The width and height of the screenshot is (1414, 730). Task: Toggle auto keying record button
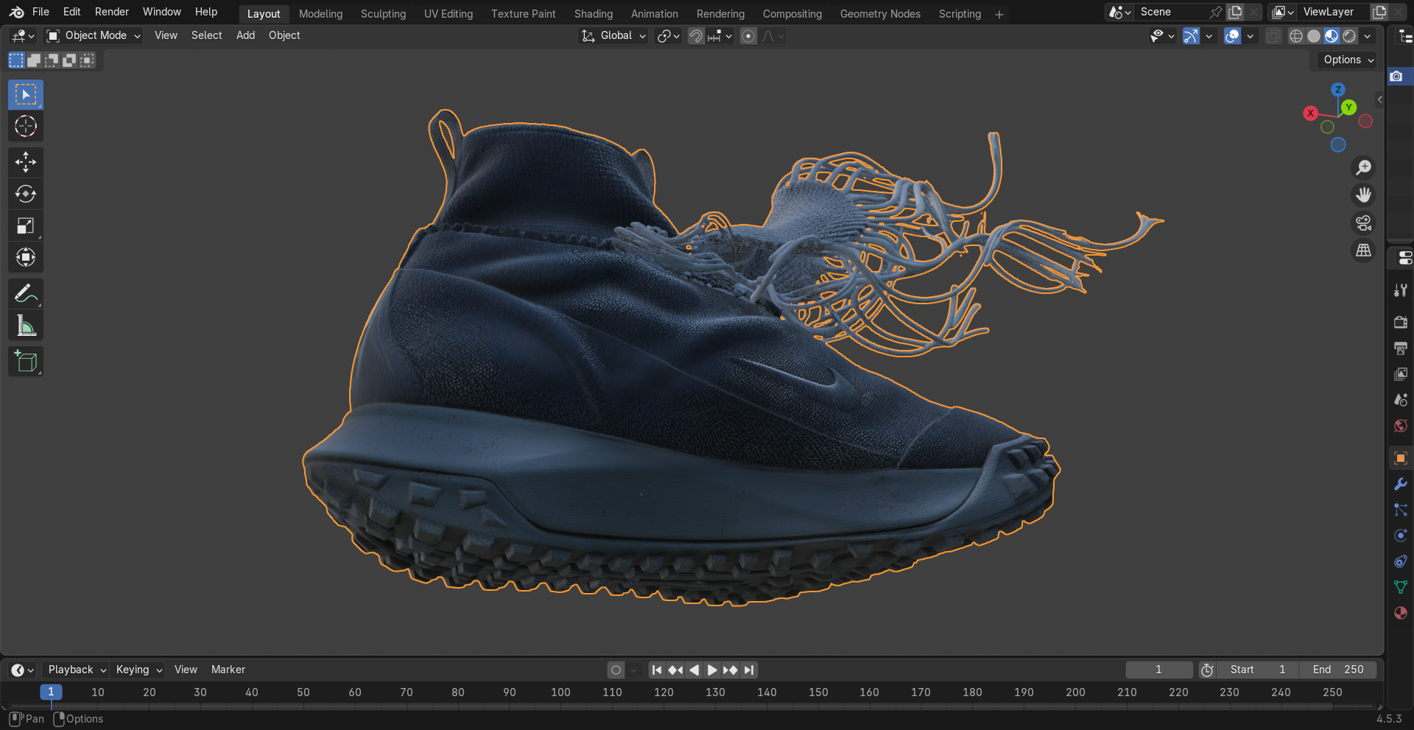(x=616, y=670)
